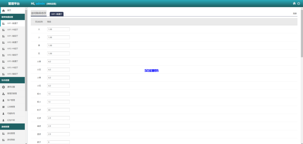The width and height of the screenshot is (303, 144).
Task: Click the icon beside 可疑账号 in sidebar
Action: 4,113
